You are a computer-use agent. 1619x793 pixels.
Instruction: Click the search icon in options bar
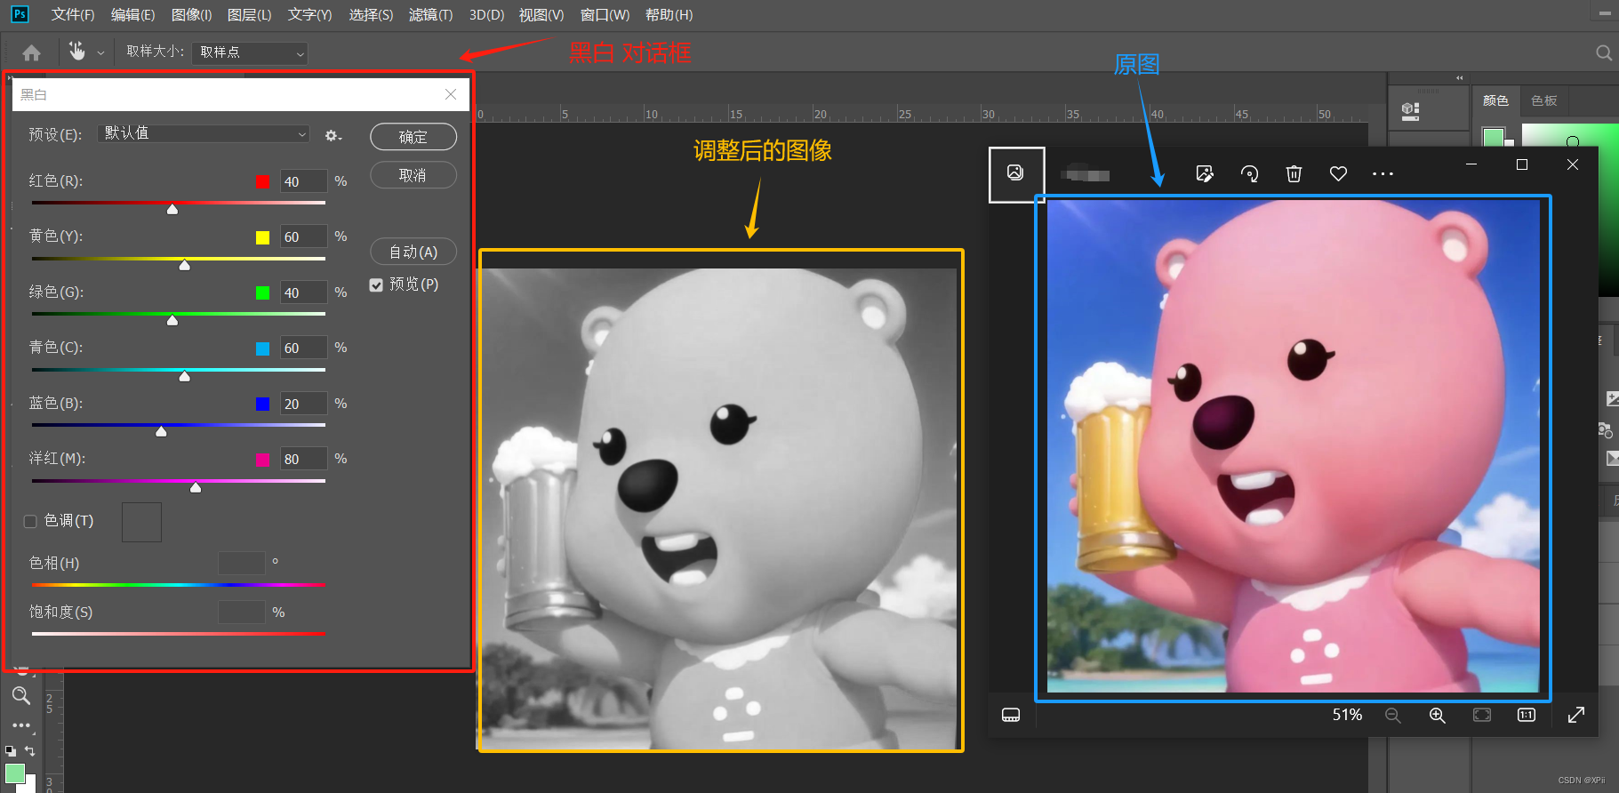click(x=1604, y=53)
